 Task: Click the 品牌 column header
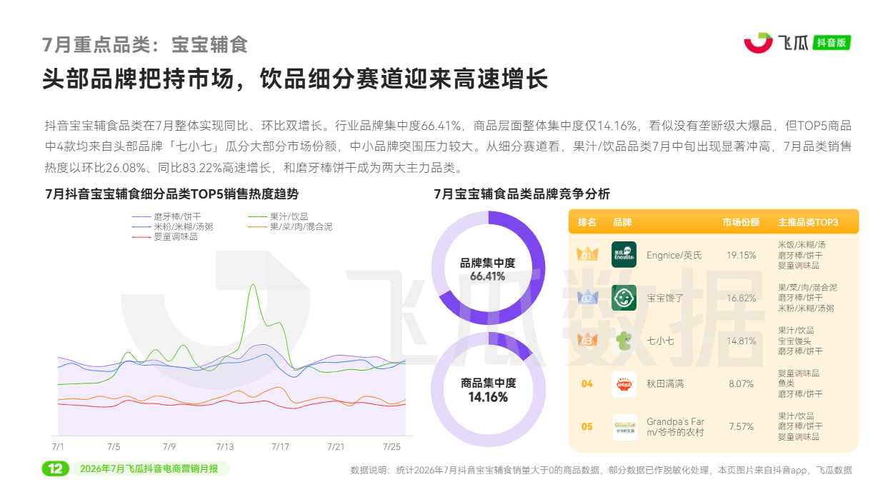[x=622, y=222]
